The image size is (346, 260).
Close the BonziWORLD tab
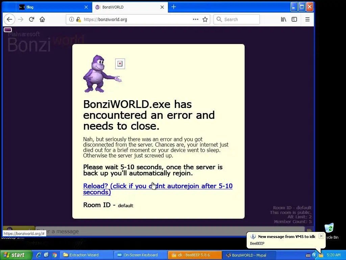[x=162, y=7]
